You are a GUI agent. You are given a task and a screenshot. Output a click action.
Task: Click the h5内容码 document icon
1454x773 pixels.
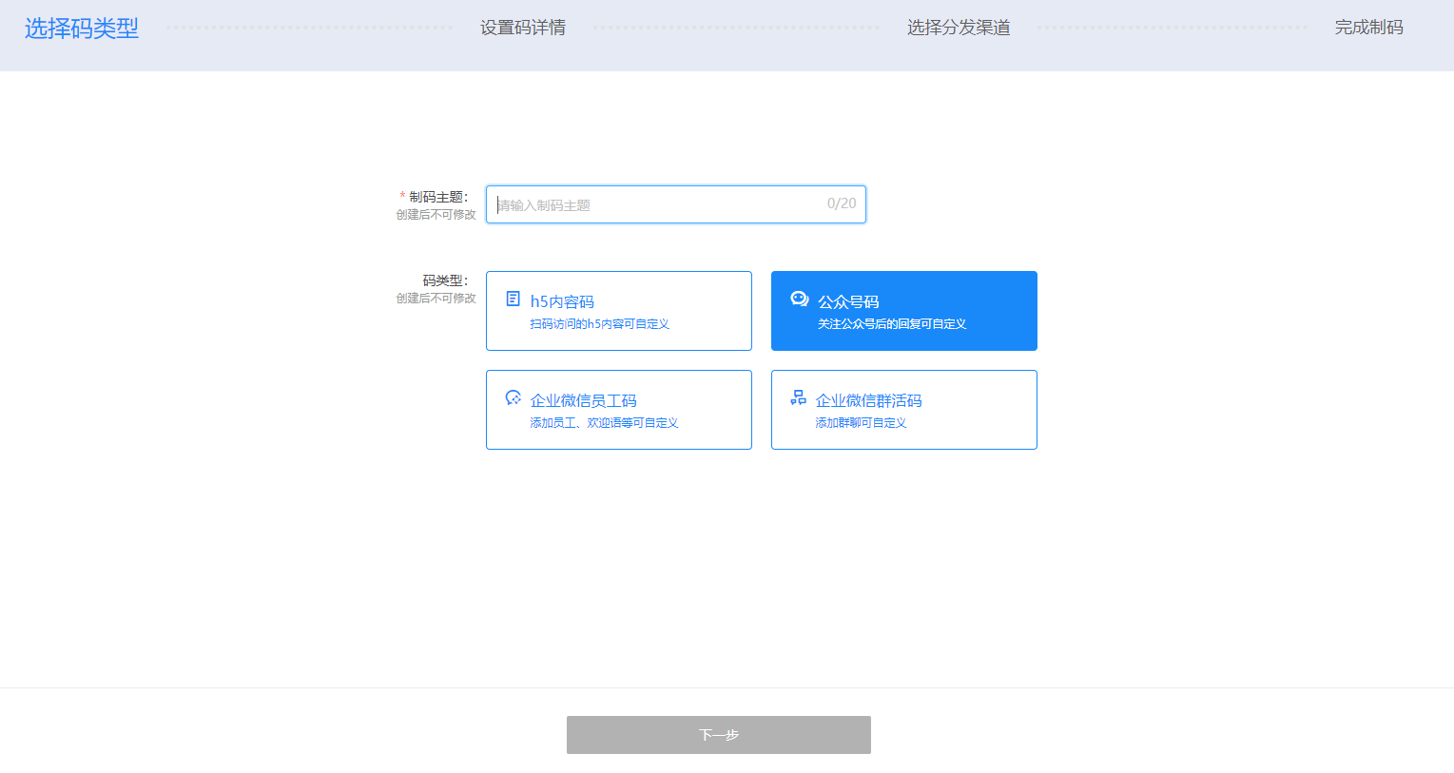[514, 299]
